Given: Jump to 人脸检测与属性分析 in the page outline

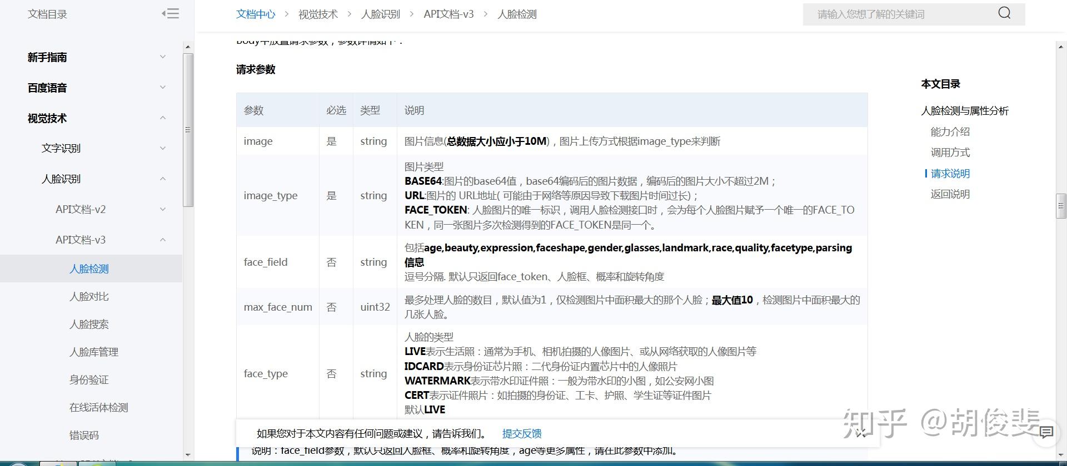Looking at the screenshot, I should pos(965,110).
